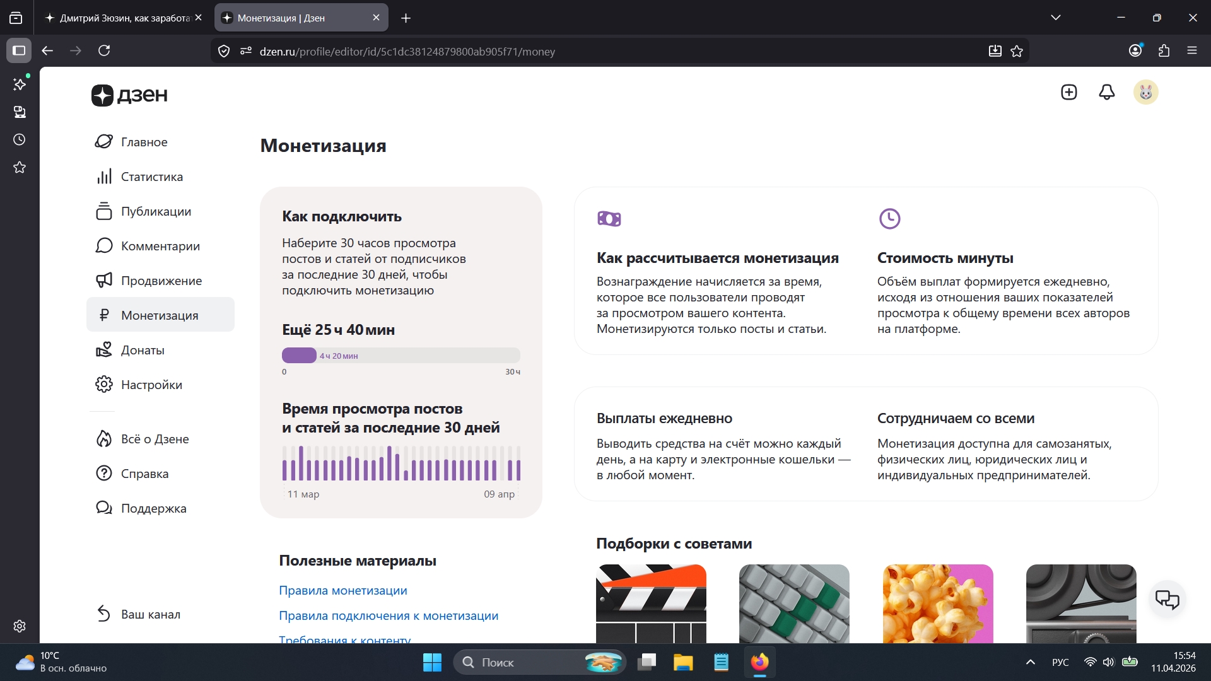Expand hidden system tray icons

(x=1031, y=662)
